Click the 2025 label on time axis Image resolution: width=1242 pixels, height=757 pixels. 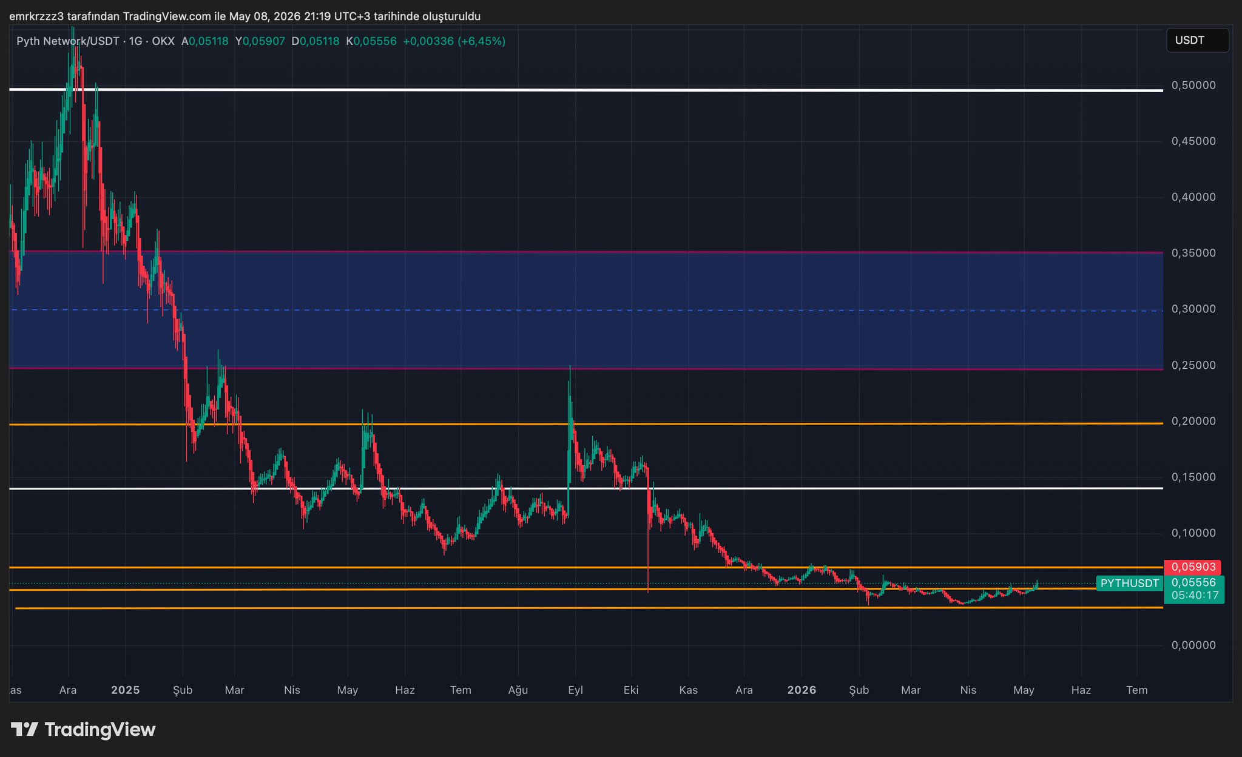pos(126,690)
